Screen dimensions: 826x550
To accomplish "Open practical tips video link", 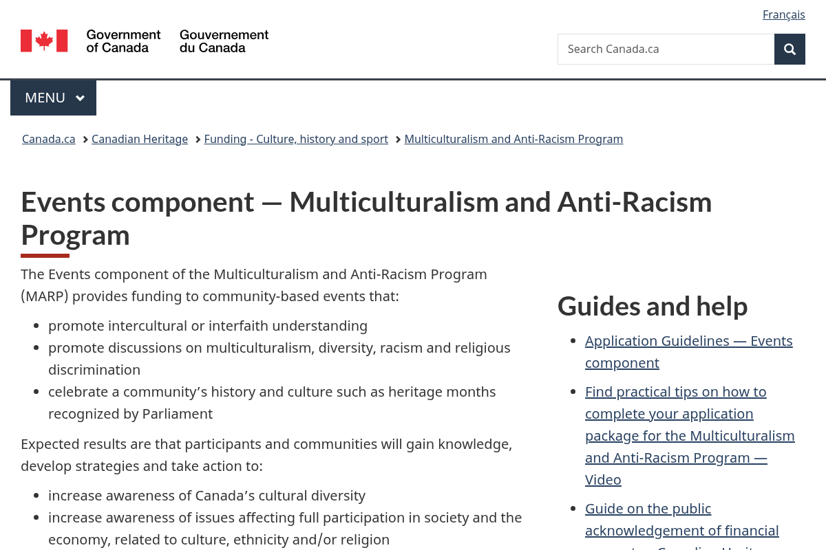I will click(690, 436).
